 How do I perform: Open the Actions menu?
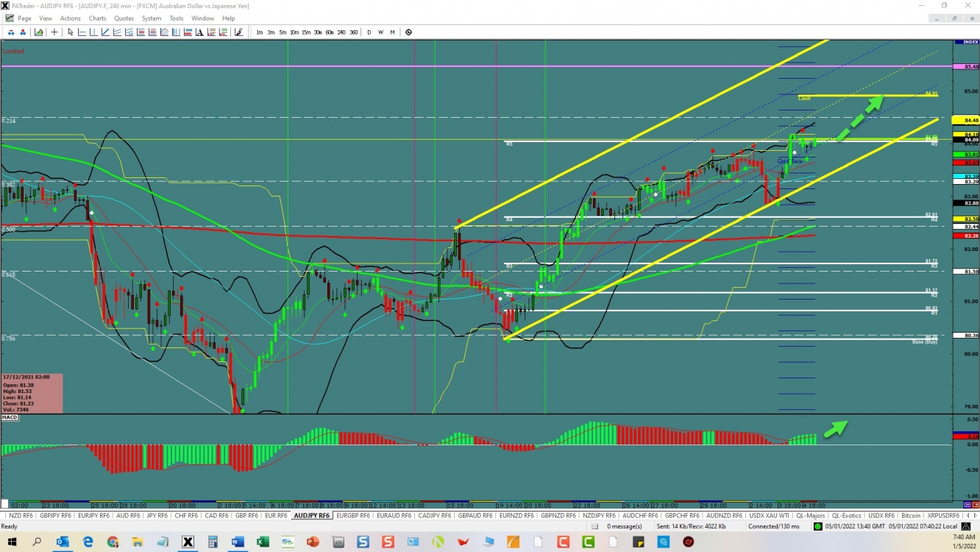(x=71, y=18)
